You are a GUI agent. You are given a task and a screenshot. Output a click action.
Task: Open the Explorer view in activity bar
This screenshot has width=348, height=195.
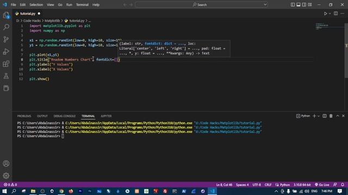(6, 15)
